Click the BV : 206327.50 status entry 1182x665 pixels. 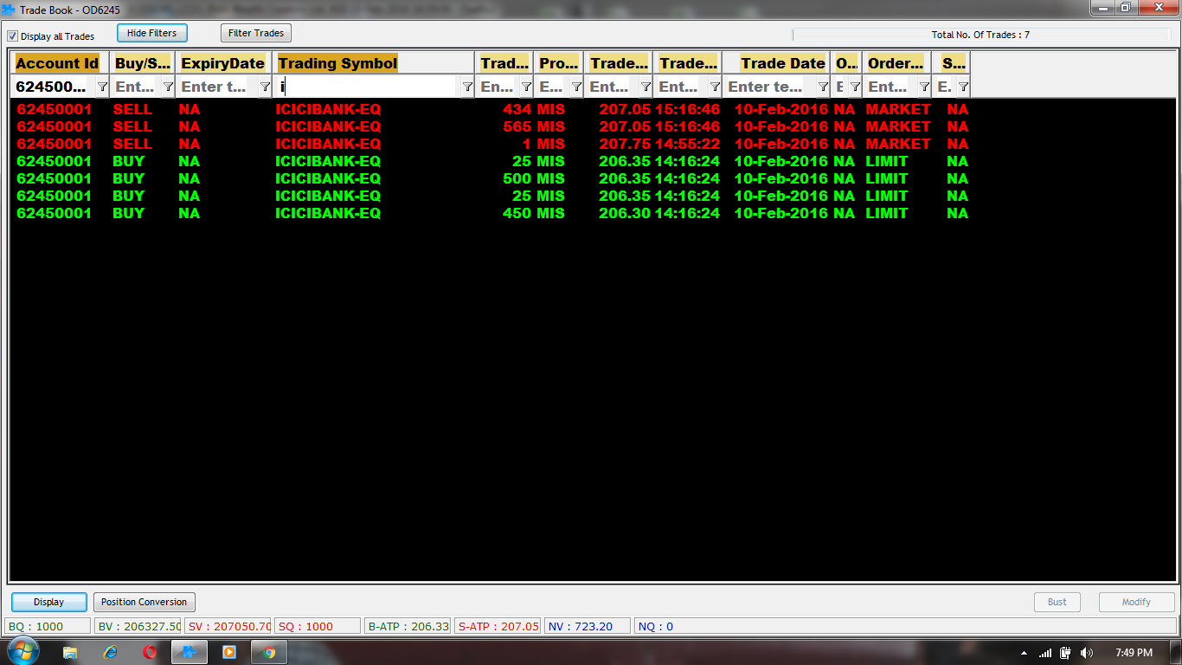pos(138,626)
